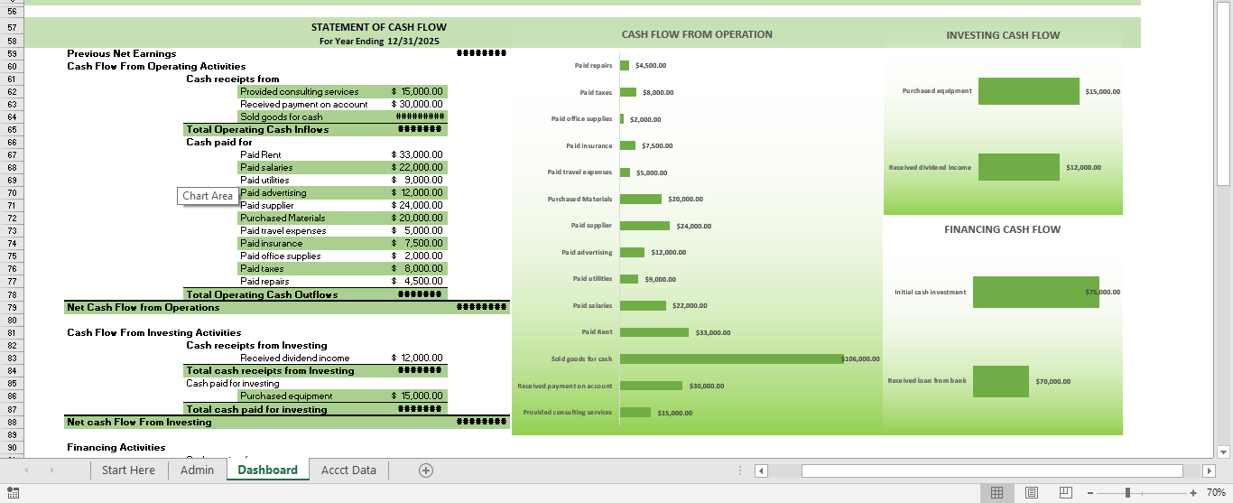The width and height of the screenshot is (1233, 503).
Task: Zoom in with the plus button
Action: [x=1193, y=492]
